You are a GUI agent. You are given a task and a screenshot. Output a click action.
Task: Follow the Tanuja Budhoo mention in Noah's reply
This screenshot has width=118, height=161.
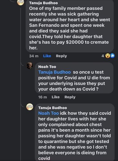pos(55,72)
